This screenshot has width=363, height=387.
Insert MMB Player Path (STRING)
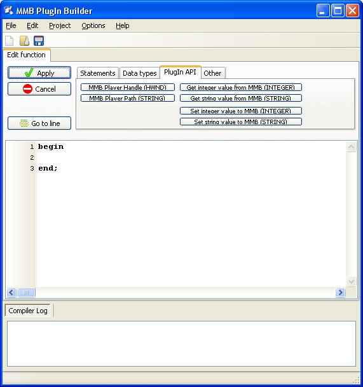[128, 98]
